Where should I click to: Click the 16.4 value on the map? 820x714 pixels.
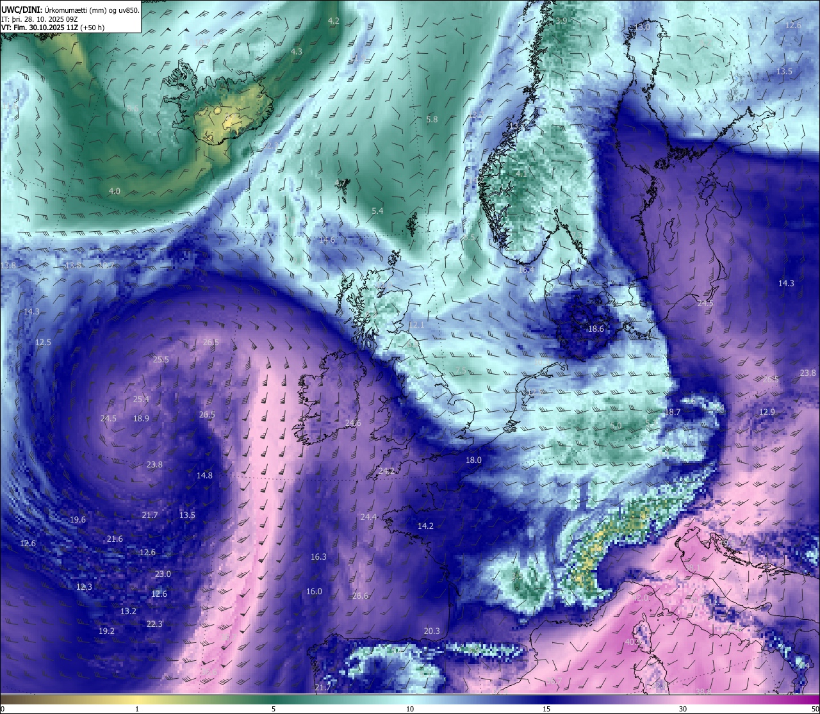526,270
